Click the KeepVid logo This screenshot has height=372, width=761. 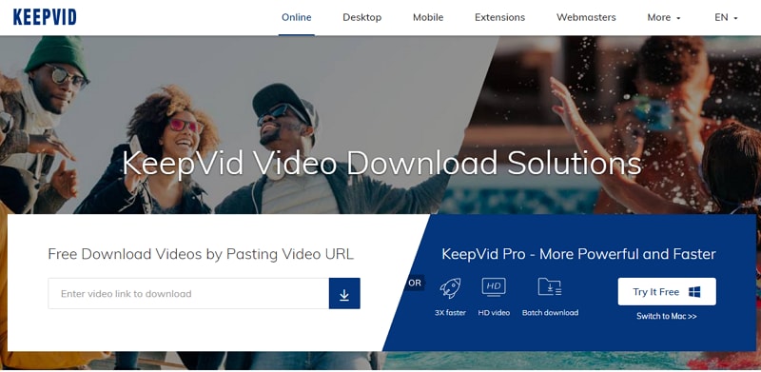point(45,17)
